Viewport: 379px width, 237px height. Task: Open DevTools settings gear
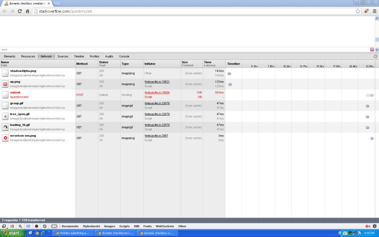click(375, 226)
